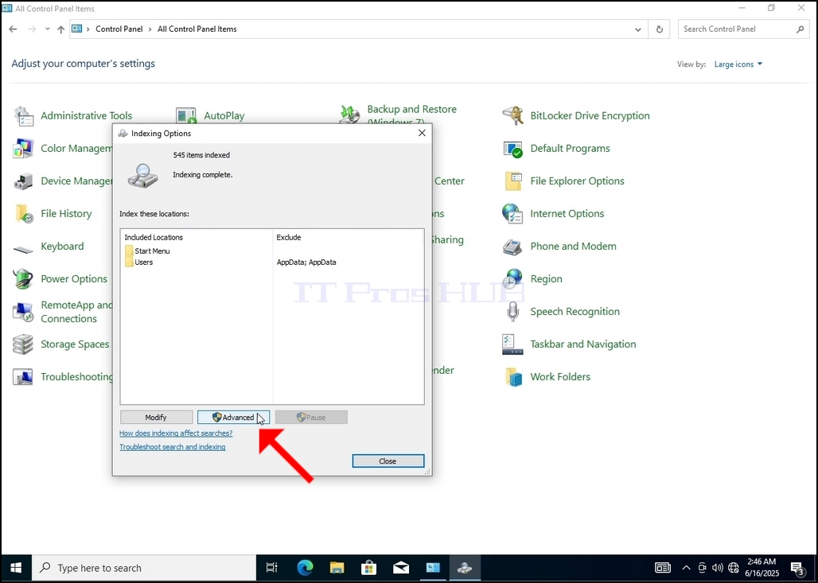This screenshot has height=583, width=818.
Task: Open the Speech Recognition icon
Action: click(512, 312)
